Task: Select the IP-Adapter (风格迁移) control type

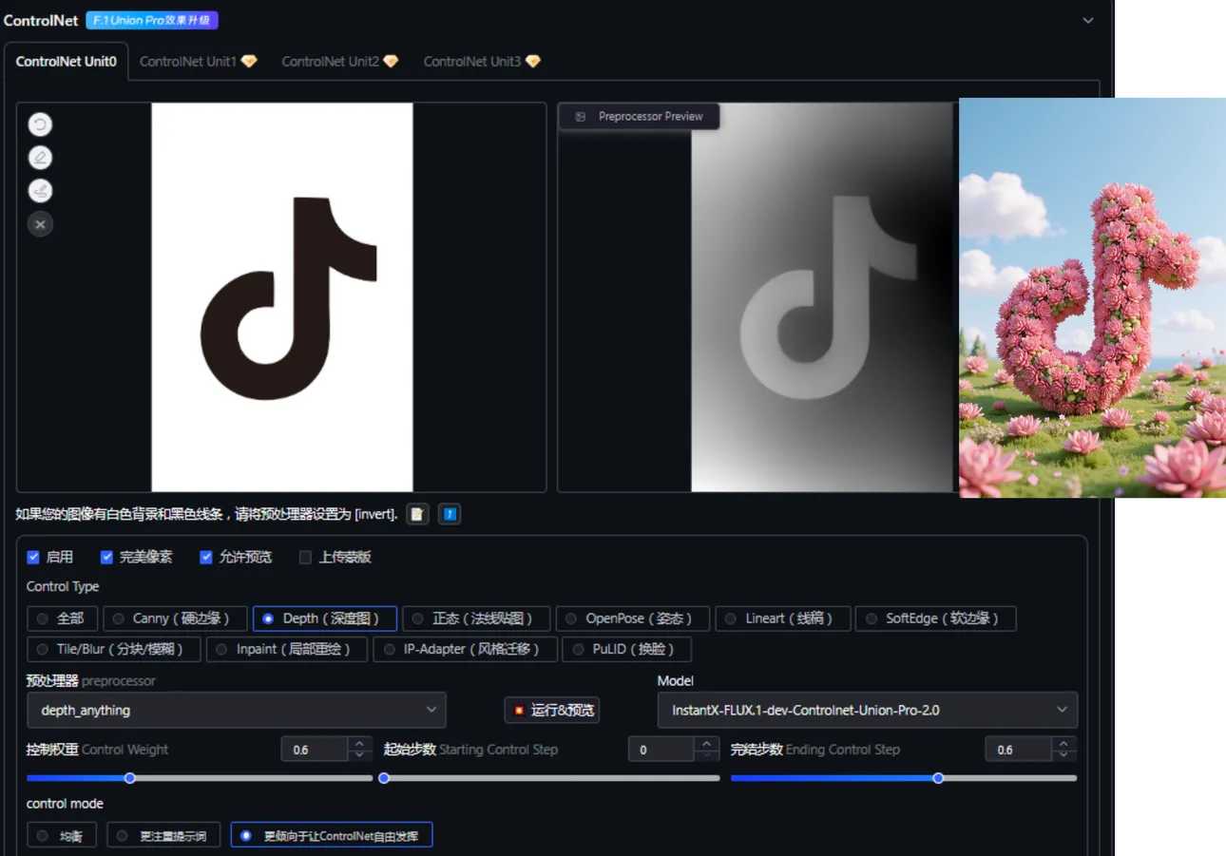Action: click(x=466, y=650)
